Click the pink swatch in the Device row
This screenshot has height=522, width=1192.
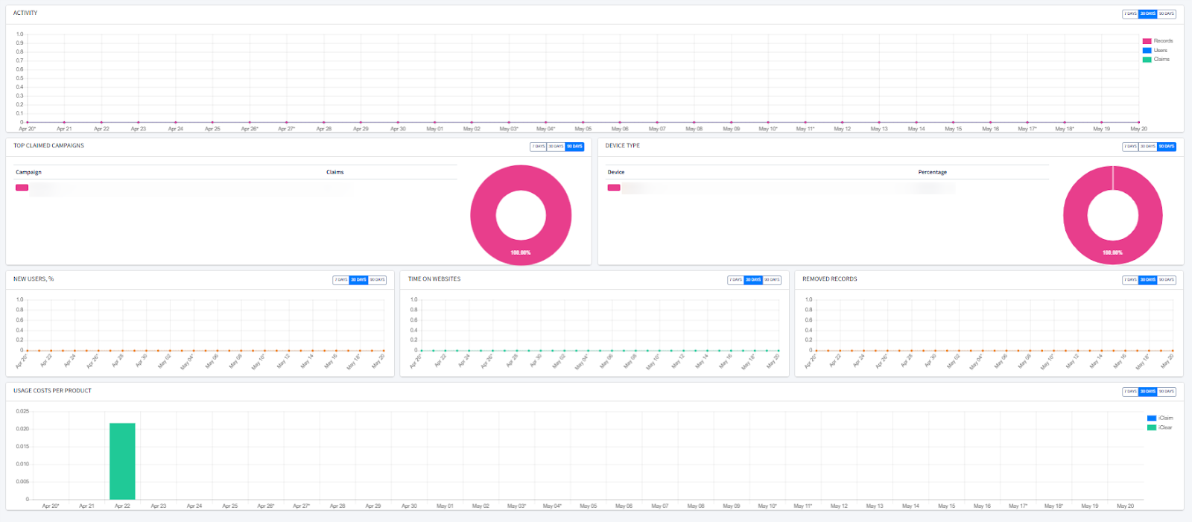[x=614, y=188]
